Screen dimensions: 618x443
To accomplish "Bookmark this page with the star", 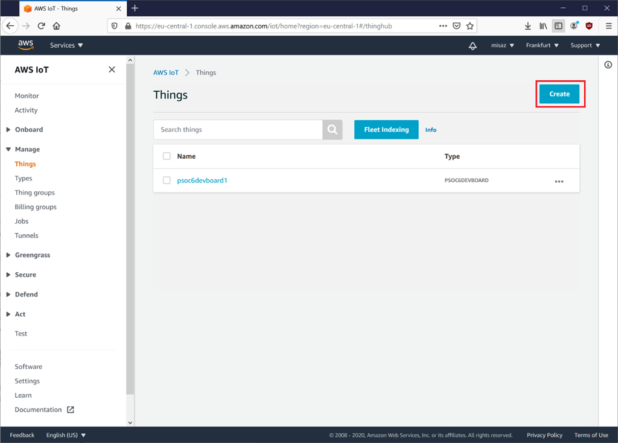I will click(x=470, y=26).
